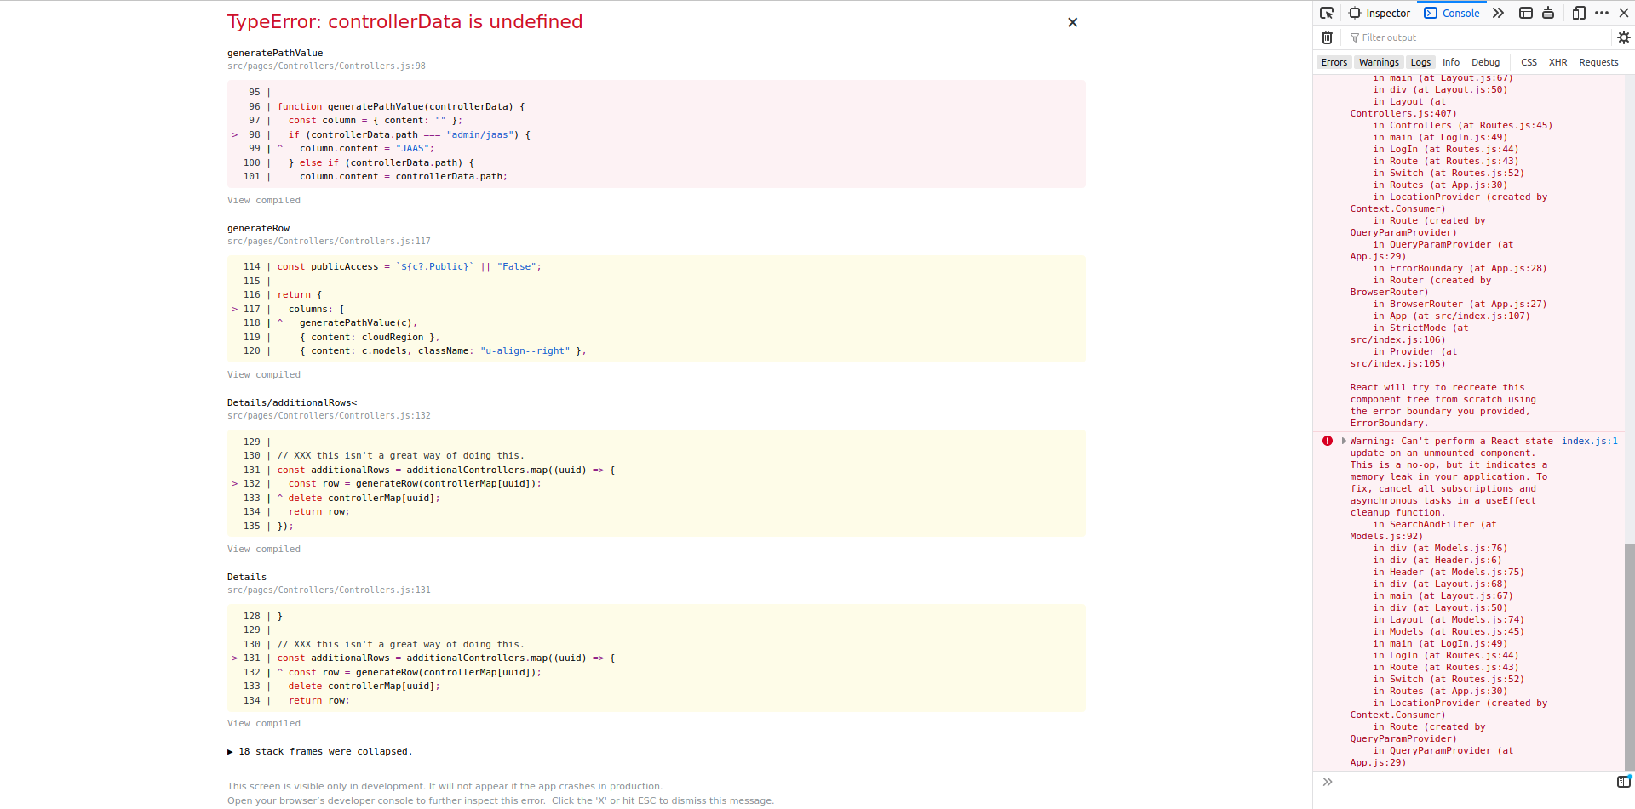Click the screenshot/iframe picker icon
Screen dimensions: 1635x809
(1548, 13)
